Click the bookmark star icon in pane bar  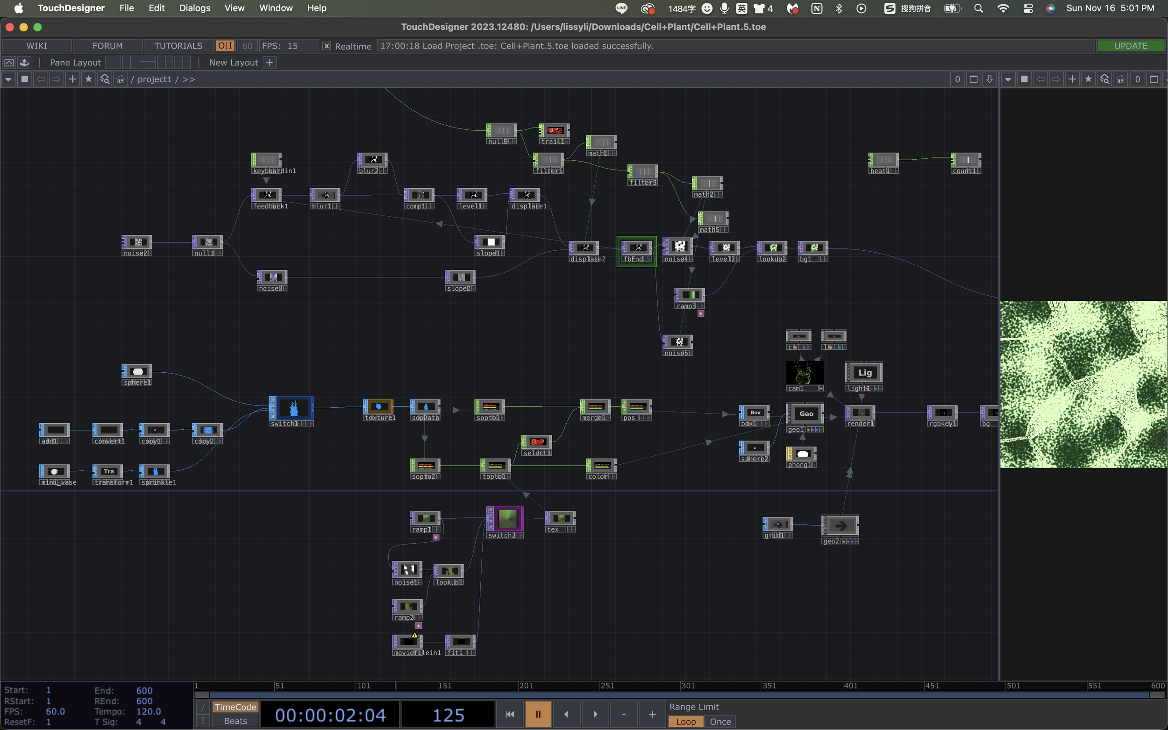88,79
